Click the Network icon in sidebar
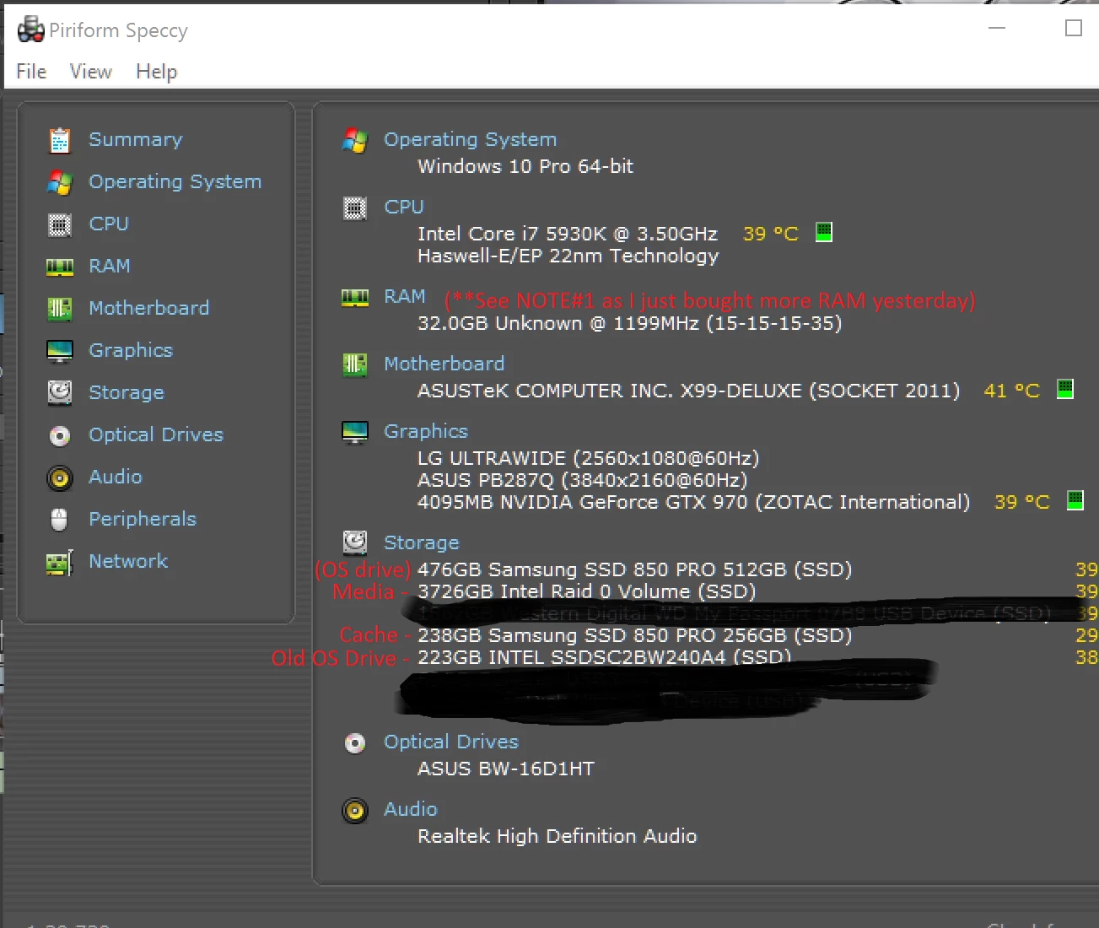This screenshot has width=1099, height=928. coord(60,563)
